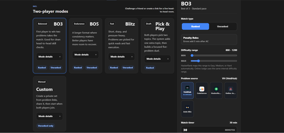Choose the Auto Mix source option
Viewport: 284px width, 133px height.
[187, 109]
